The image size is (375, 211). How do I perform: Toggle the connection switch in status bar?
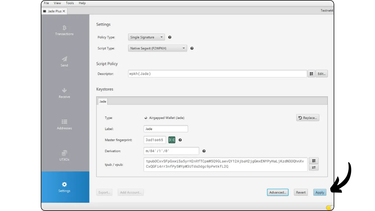pos(330,207)
